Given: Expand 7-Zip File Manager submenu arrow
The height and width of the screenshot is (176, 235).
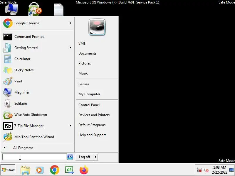Looking at the screenshot, I should click(70, 126).
